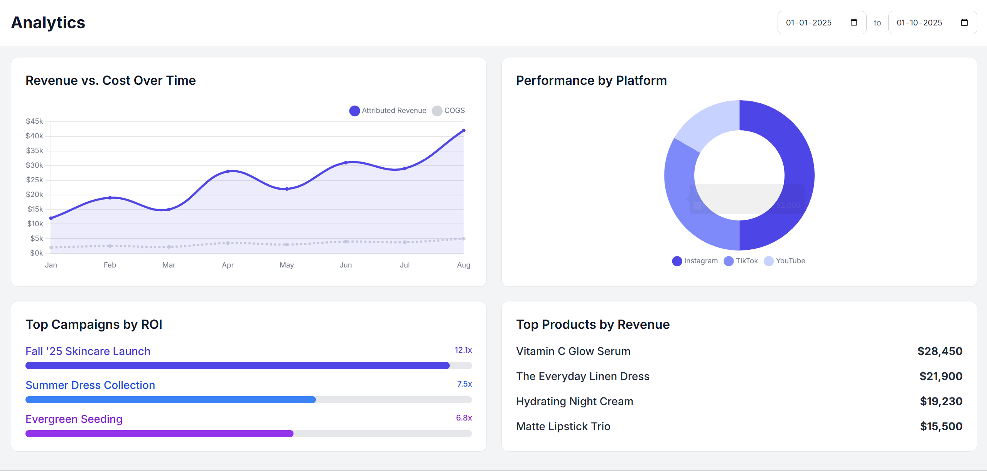Open Summer Dress Collection campaign link
The image size is (987, 471).
tap(90, 385)
